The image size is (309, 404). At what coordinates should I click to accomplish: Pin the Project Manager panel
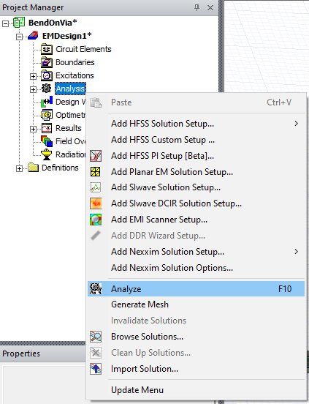tap(197, 7)
